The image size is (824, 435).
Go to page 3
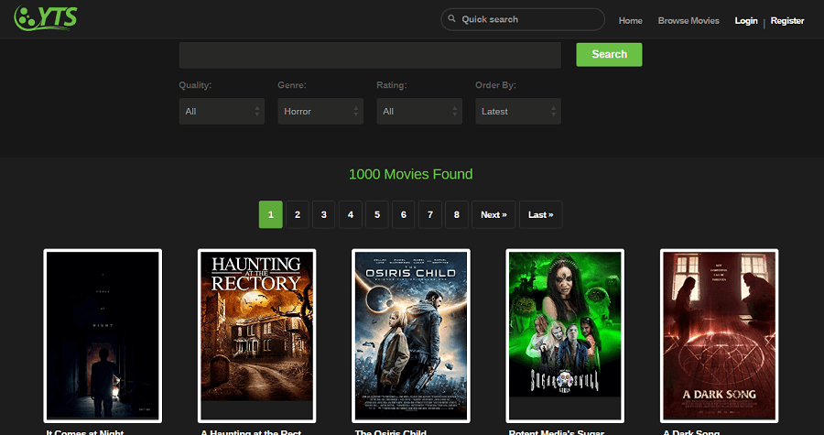pyautogui.click(x=324, y=214)
